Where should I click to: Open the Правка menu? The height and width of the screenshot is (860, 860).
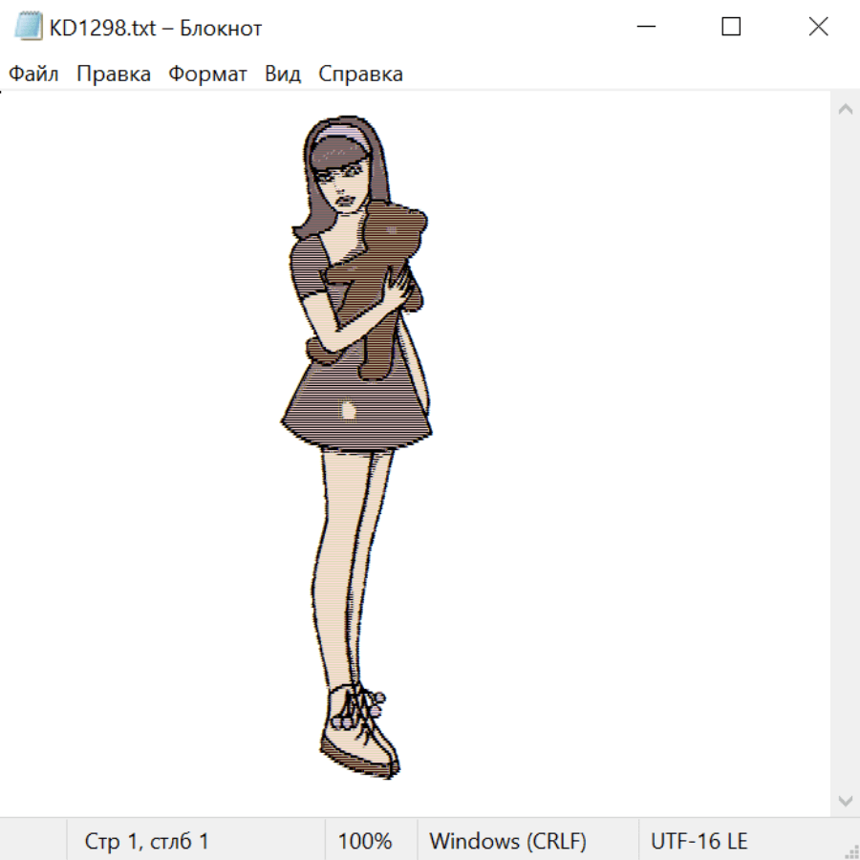pos(114,75)
